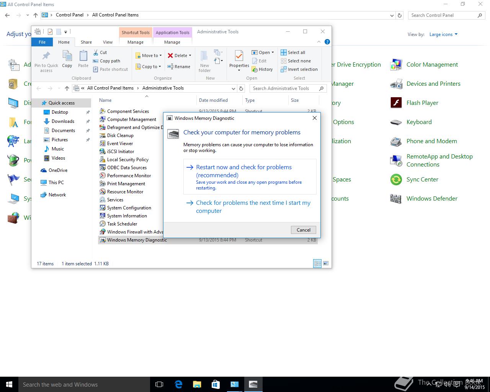
Task: Open address bar history dropdown in Administrative Tools
Action: (234, 88)
